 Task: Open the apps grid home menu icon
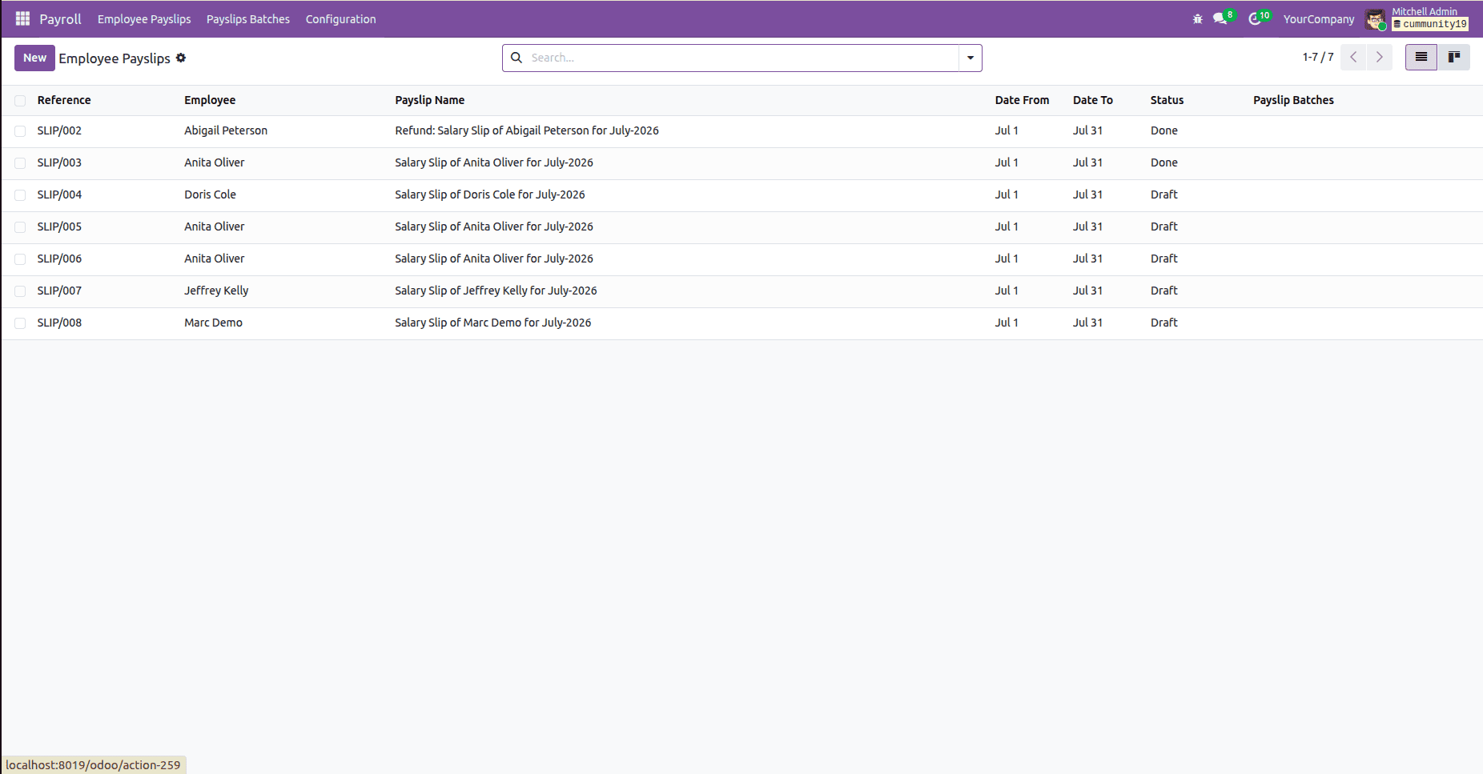[x=22, y=18]
